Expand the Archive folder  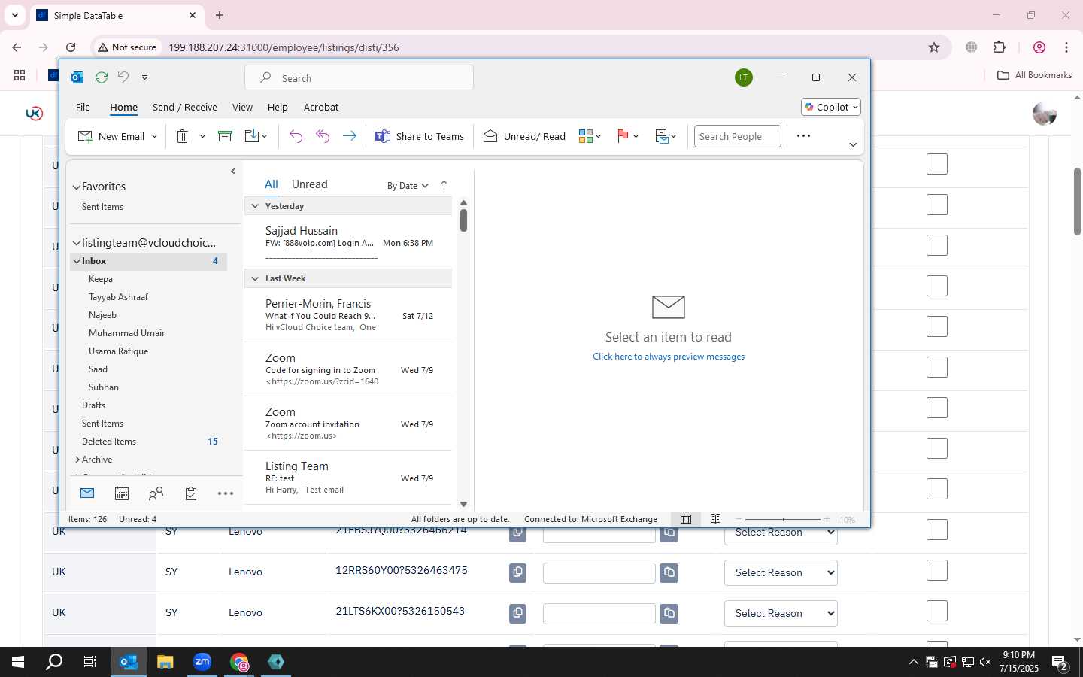[77, 460]
